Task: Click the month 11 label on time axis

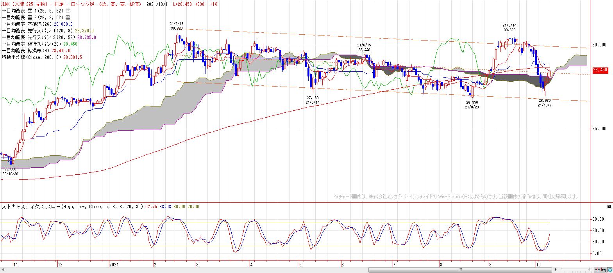Action: [x=16, y=264]
